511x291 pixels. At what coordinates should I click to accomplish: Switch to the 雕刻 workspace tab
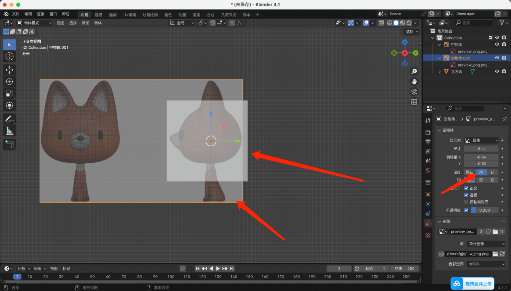point(113,15)
